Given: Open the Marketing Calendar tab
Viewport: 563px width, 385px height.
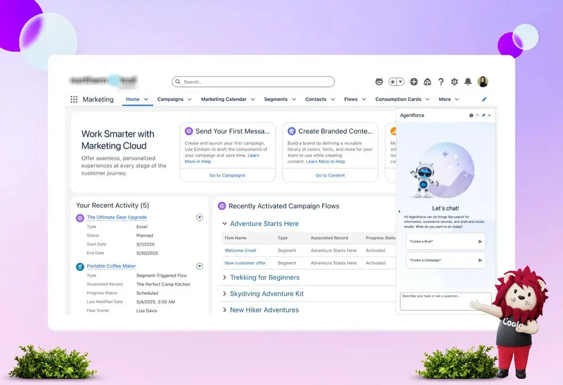Looking at the screenshot, I should pos(223,100).
